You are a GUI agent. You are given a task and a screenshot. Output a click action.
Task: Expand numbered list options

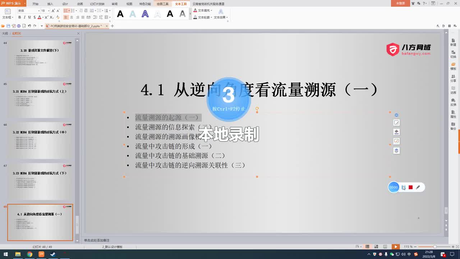[x=76, y=11]
